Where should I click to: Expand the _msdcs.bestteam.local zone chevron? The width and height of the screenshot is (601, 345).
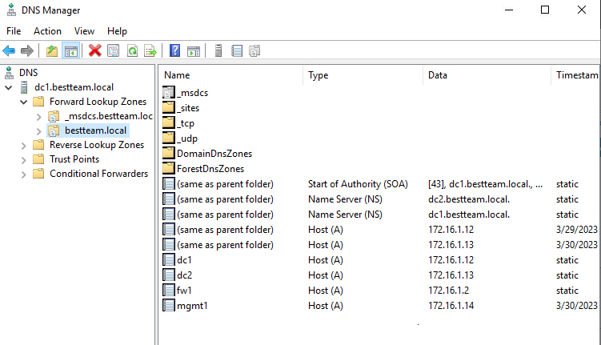coord(38,117)
